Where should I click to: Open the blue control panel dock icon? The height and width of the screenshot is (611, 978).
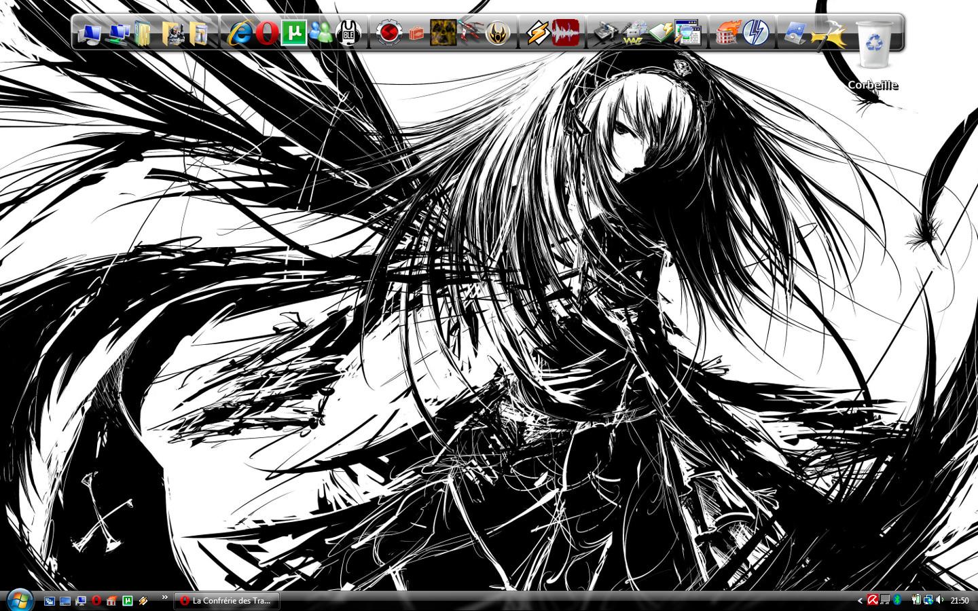pyautogui.click(x=795, y=33)
